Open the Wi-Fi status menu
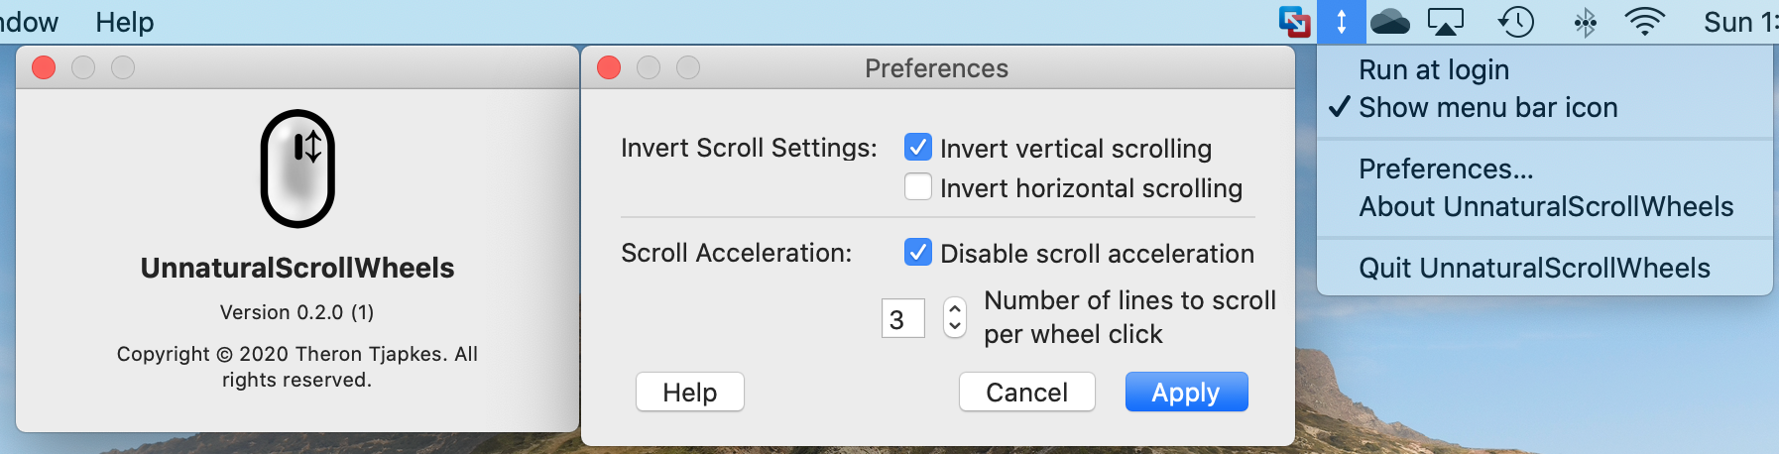Screen dimensions: 1779x454 click(1644, 22)
